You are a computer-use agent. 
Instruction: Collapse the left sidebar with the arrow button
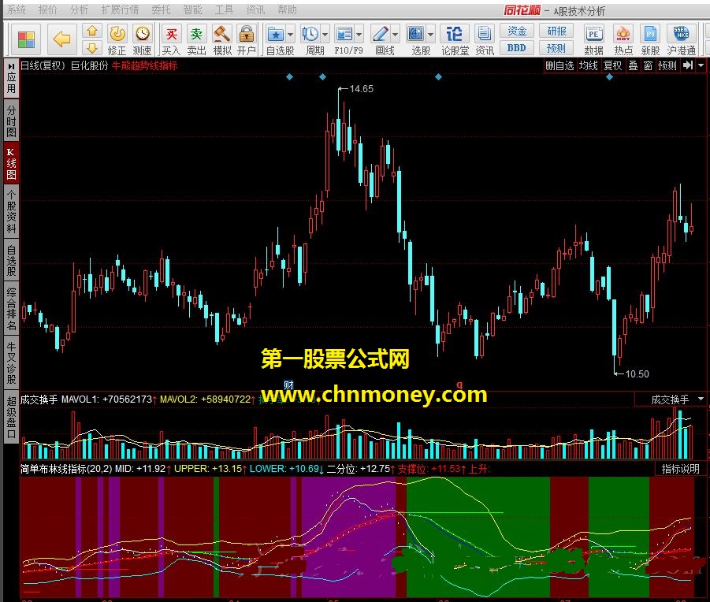[x=11, y=66]
